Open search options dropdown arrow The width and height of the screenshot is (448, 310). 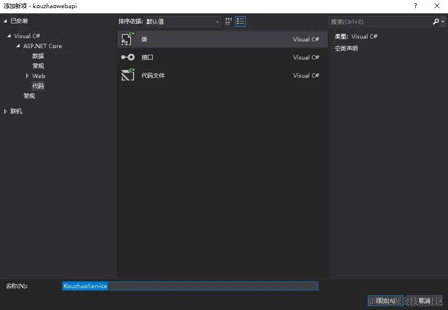click(443, 22)
